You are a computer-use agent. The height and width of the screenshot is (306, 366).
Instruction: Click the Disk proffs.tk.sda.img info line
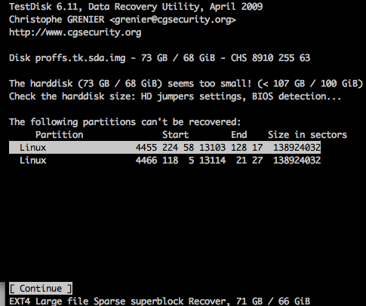tap(159, 58)
